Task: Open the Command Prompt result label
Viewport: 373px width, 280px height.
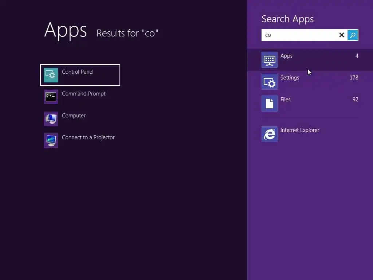Action: coord(83,94)
